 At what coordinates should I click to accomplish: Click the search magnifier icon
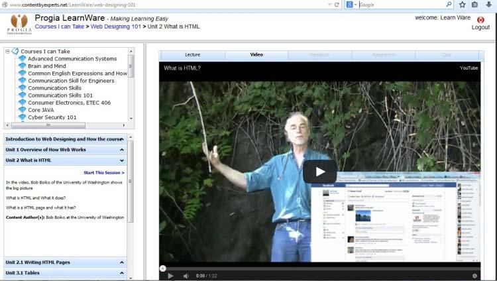(449, 5)
